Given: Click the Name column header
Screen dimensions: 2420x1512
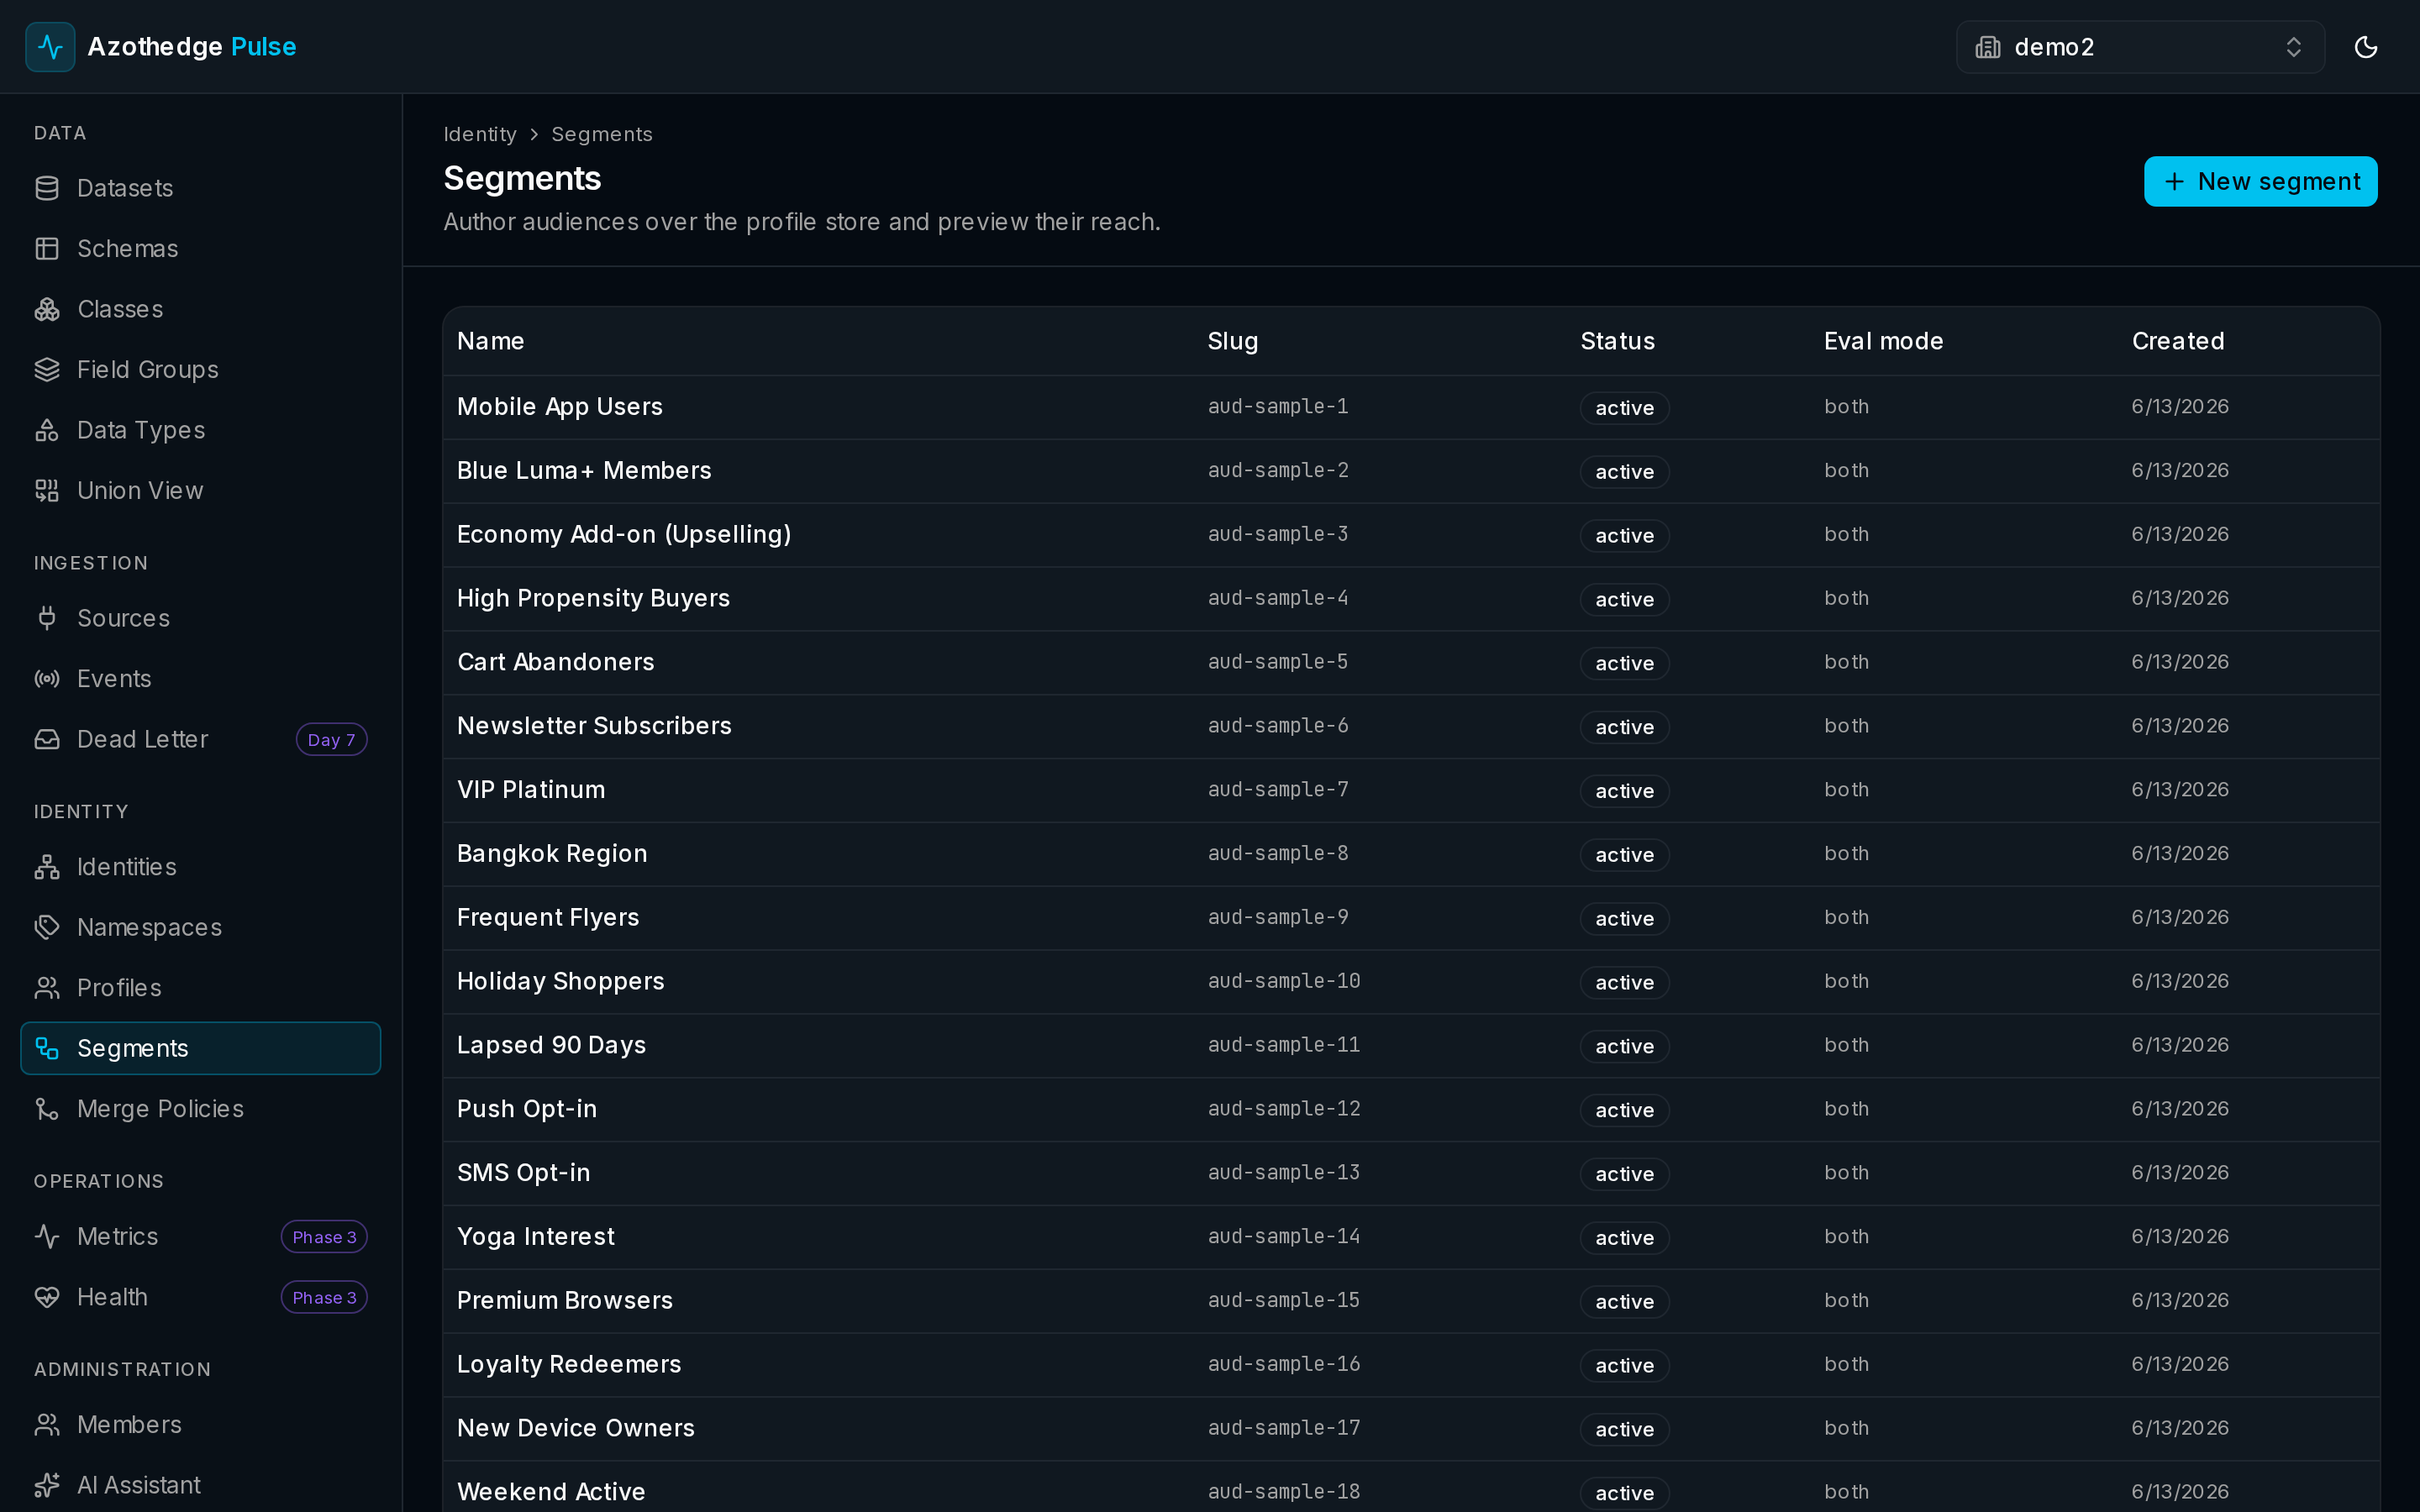Looking at the screenshot, I should click(491, 341).
